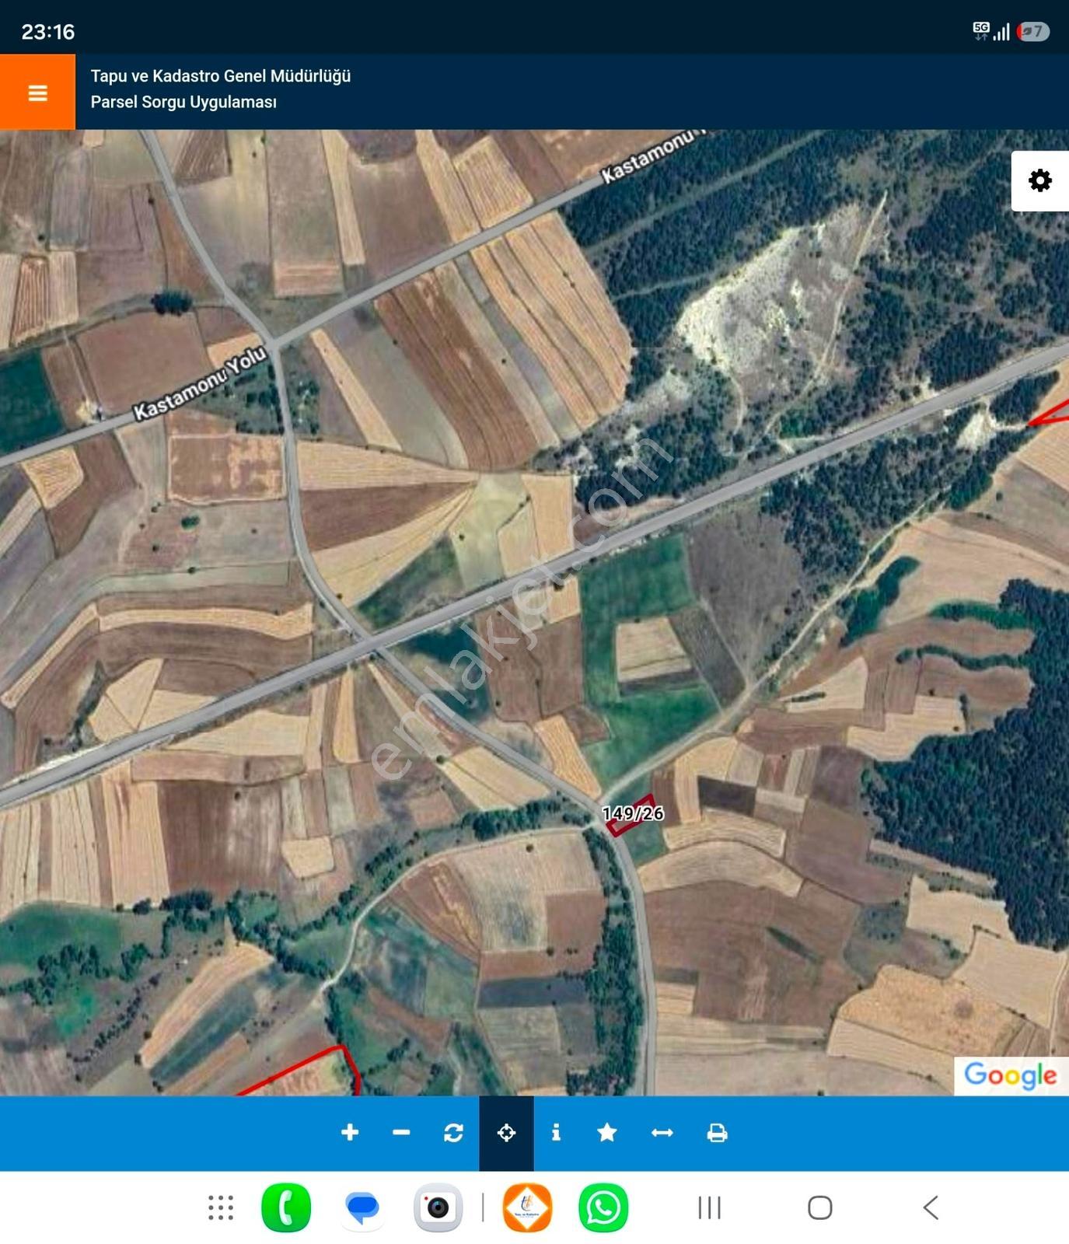
Task: Select the crosshair locate tool
Action: point(506,1133)
